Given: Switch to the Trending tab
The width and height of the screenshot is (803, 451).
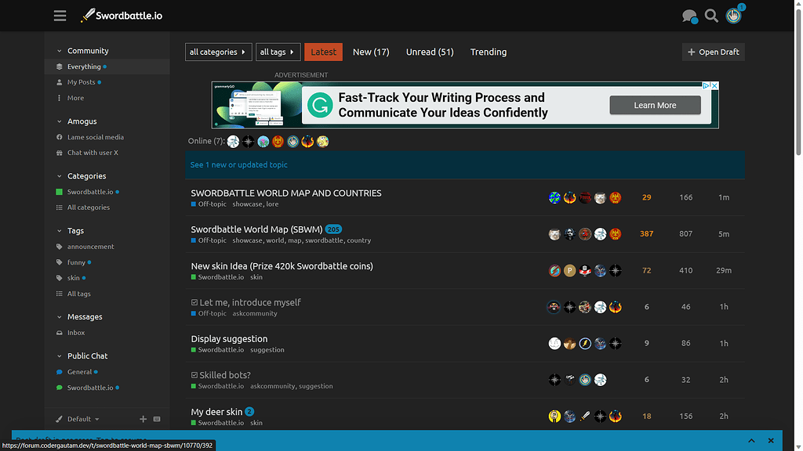Looking at the screenshot, I should tap(488, 52).
